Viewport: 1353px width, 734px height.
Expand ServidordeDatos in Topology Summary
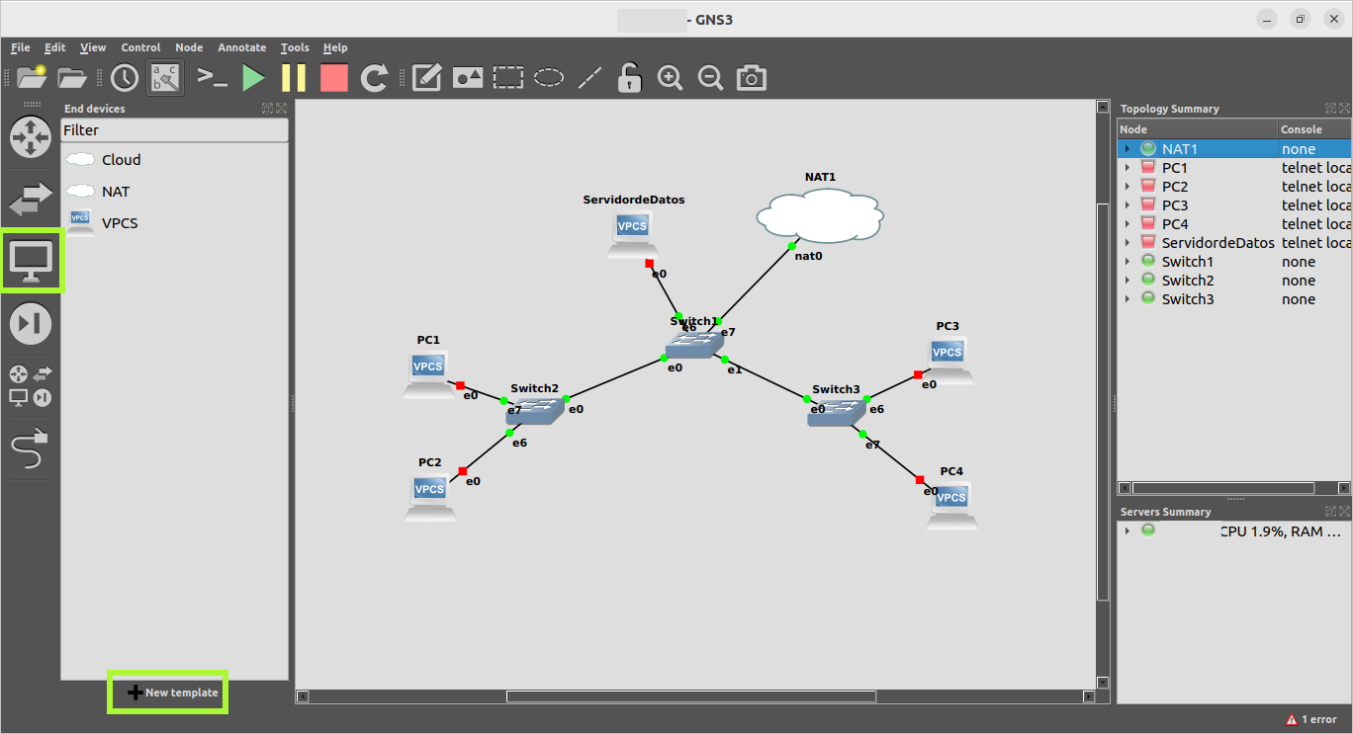click(x=1127, y=243)
